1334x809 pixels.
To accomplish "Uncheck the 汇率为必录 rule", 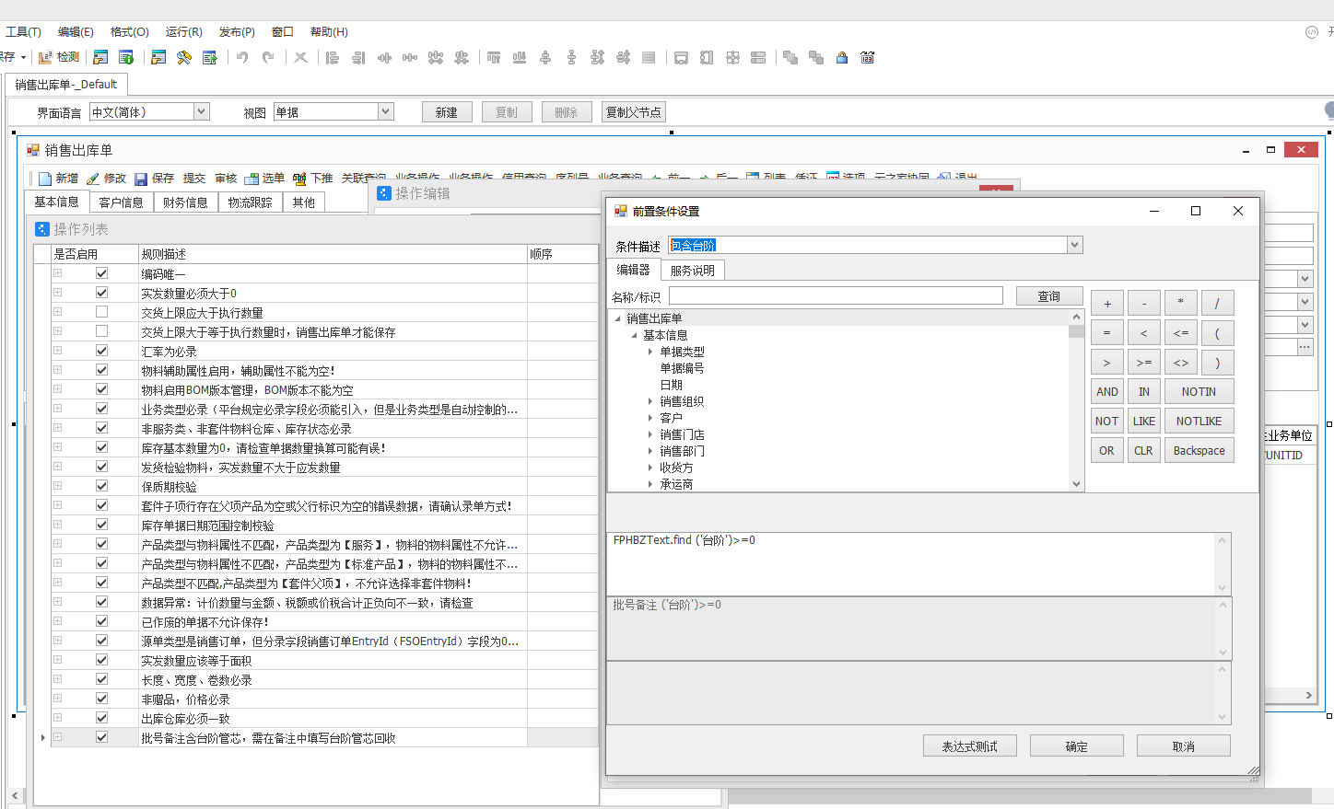I will pyautogui.click(x=100, y=351).
